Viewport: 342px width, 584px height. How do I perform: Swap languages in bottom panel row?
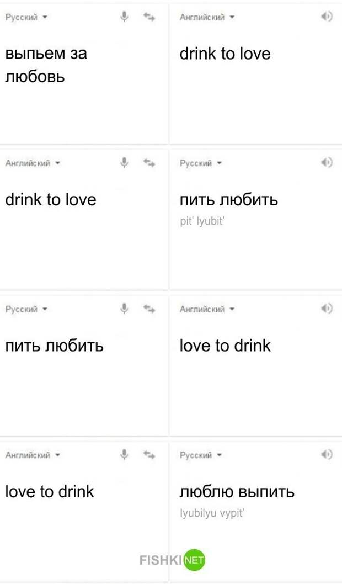pyautogui.click(x=149, y=455)
